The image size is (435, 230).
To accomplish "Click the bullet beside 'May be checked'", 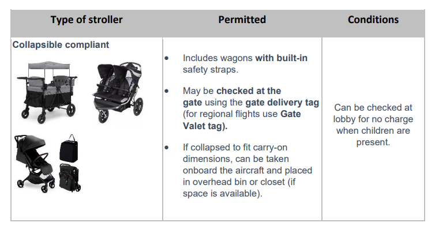I will pos(167,91).
